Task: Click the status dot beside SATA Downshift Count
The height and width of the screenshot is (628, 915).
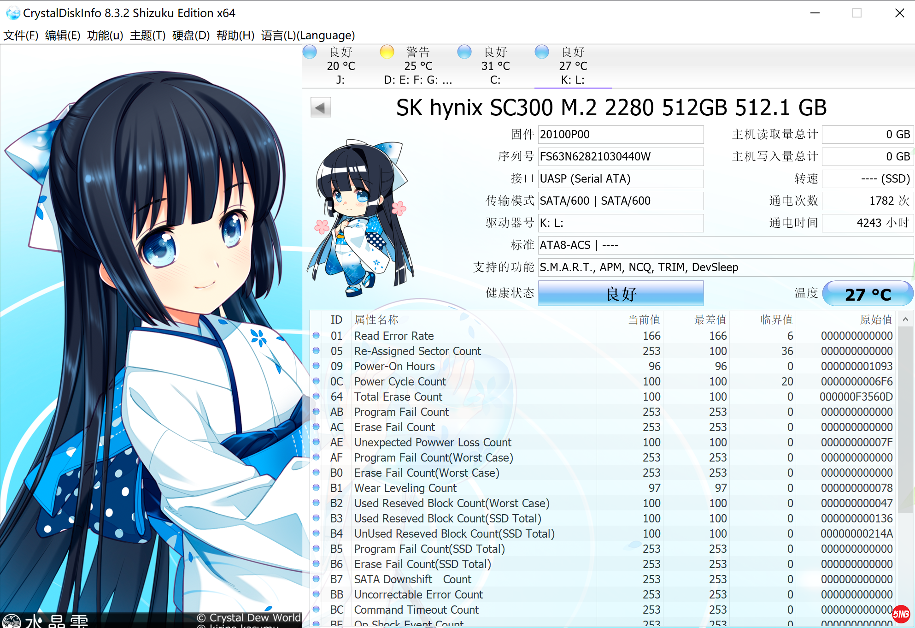Action: (x=316, y=579)
